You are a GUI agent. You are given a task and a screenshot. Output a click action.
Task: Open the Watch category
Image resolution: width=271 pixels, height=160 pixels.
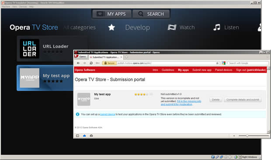[187, 27]
